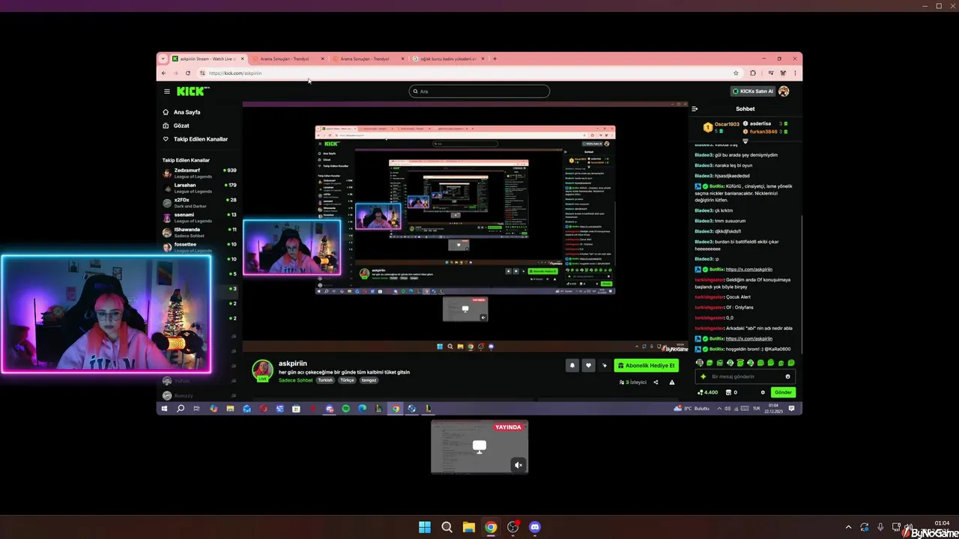Viewport: 959px width, 539px height.
Task: Open File Explorer in outer taskbar
Action: (x=468, y=527)
